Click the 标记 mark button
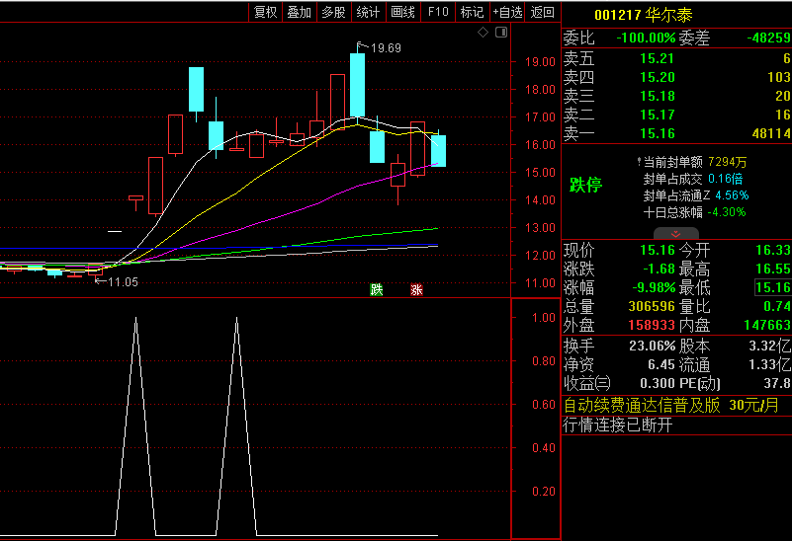Image resolution: width=792 pixels, height=541 pixels. click(x=473, y=12)
